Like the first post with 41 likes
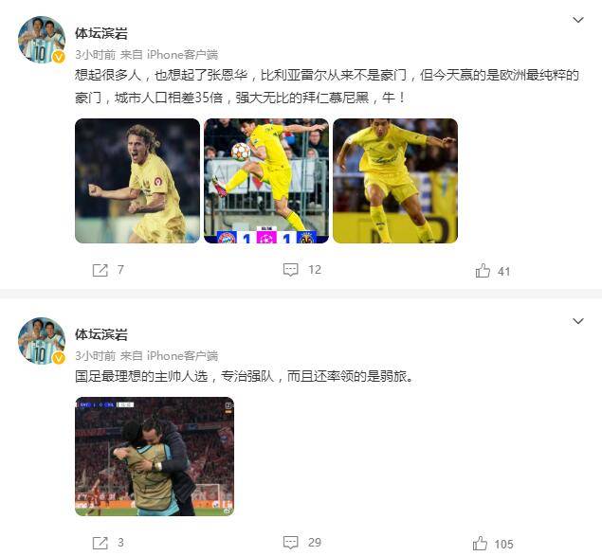This screenshot has height=556, width=602. pos(483,271)
